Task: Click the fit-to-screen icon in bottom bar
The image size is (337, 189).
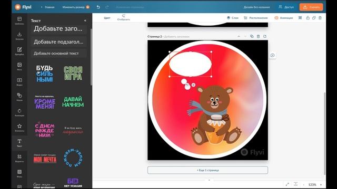Action: click(296, 184)
